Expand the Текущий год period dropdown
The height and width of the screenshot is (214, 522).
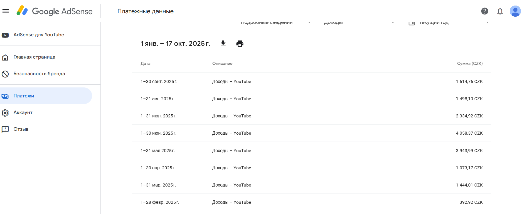click(455, 24)
